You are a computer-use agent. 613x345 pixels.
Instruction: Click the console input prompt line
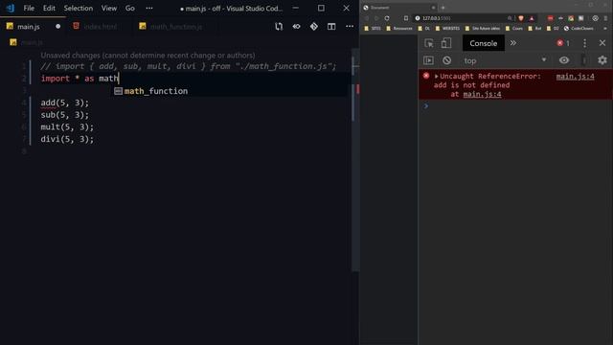(515, 106)
